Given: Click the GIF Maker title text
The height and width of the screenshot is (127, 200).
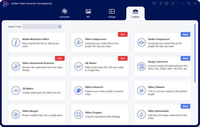Looking at the screenshot, I should pos(91,63).
